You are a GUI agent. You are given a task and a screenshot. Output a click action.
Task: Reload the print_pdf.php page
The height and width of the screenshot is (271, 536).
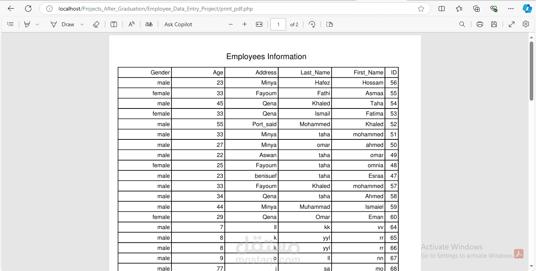click(x=28, y=9)
